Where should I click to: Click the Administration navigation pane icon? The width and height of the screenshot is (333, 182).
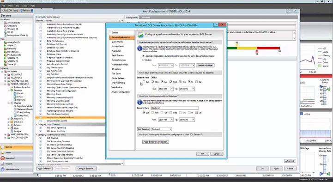(x=3, y=170)
